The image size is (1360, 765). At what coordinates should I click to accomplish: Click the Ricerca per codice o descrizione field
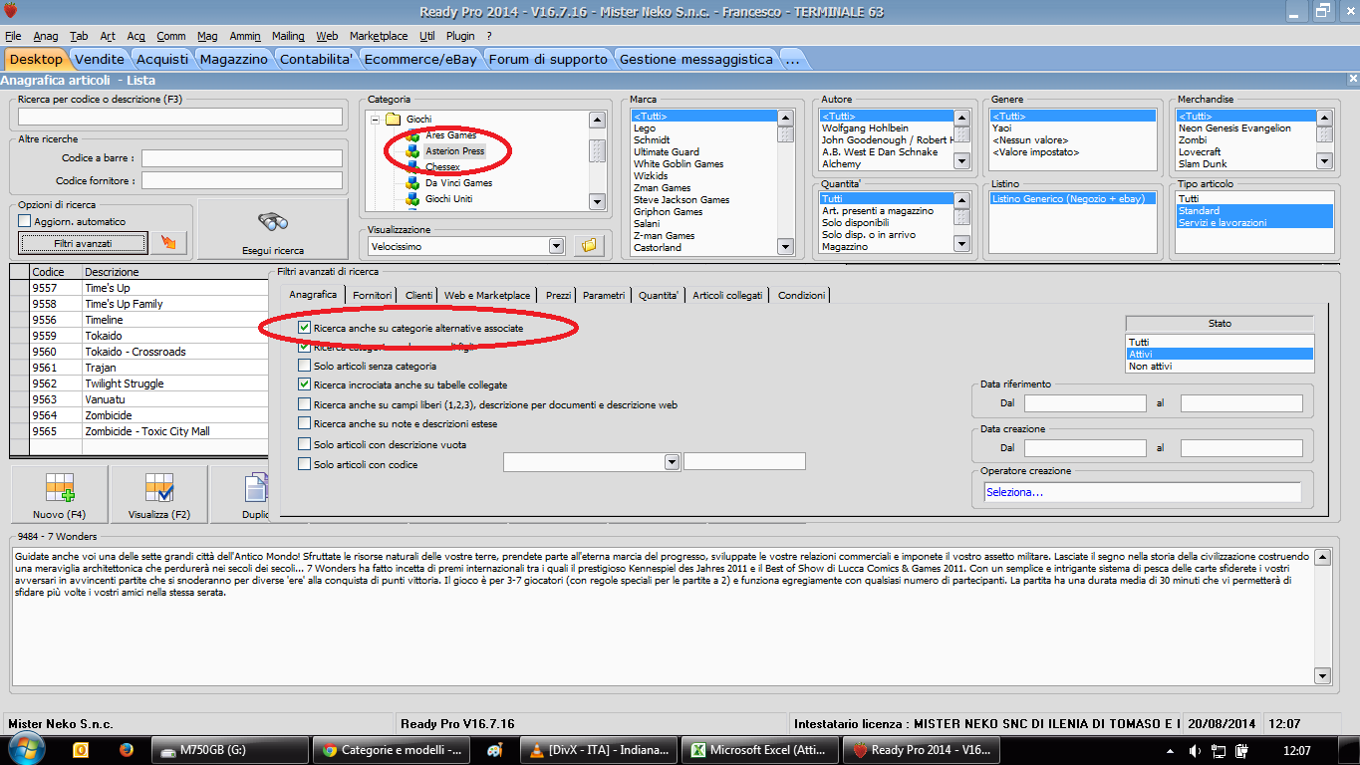click(x=180, y=117)
